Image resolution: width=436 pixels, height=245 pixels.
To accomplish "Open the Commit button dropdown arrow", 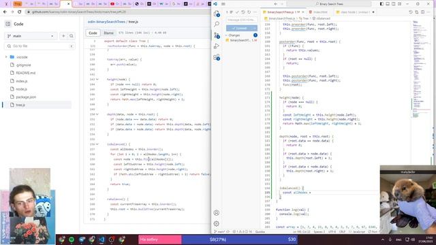I will (x=254, y=28).
